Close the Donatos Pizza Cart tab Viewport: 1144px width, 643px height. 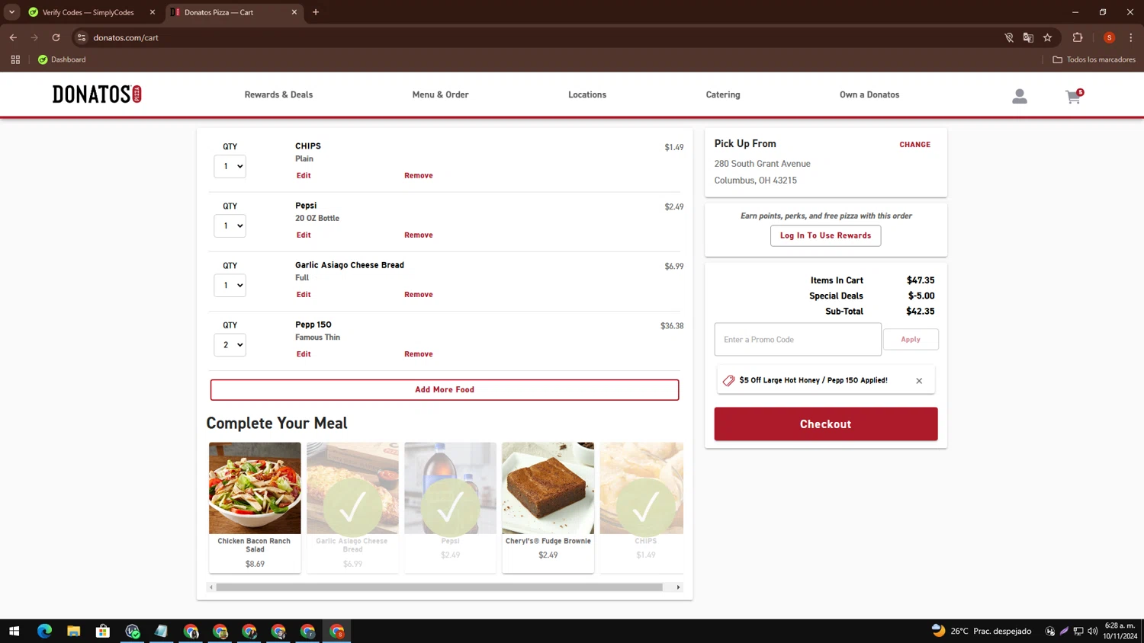coord(294,12)
